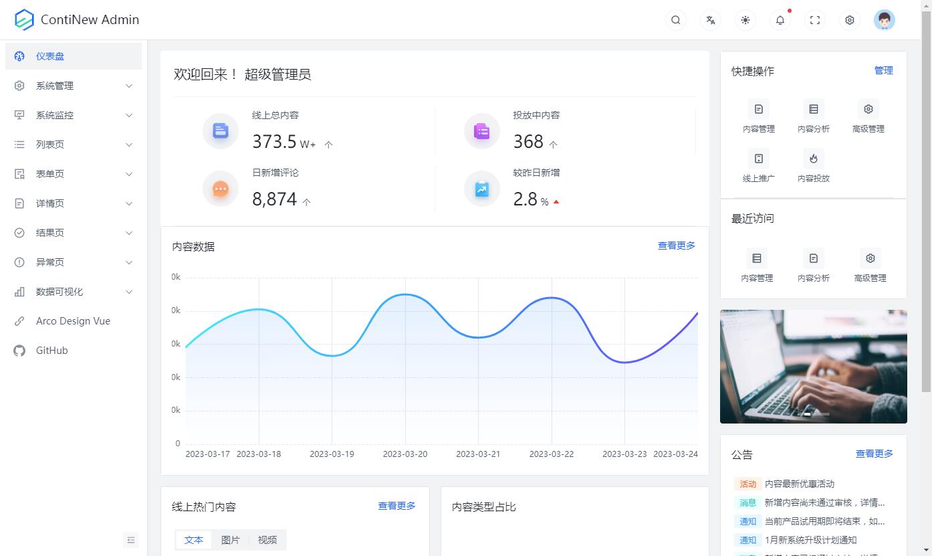The image size is (932, 556).
Task: Expand 详情页 menu
Action: pyautogui.click(x=74, y=203)
